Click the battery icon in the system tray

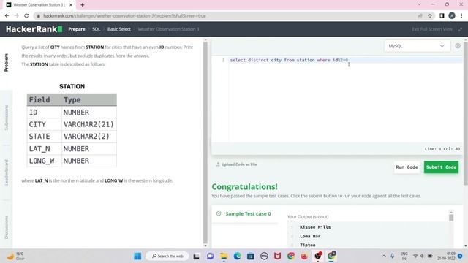tap(430, 256)
